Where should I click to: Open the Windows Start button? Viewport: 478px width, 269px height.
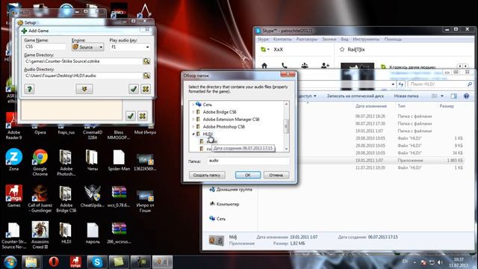click(10, 262)
